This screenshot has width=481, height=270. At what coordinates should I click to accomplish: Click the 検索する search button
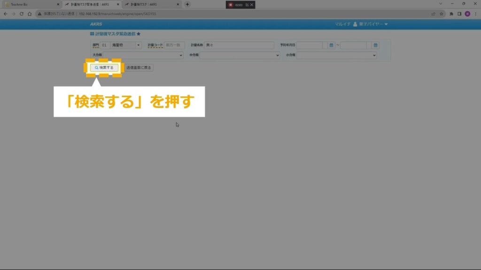point(104,67)
